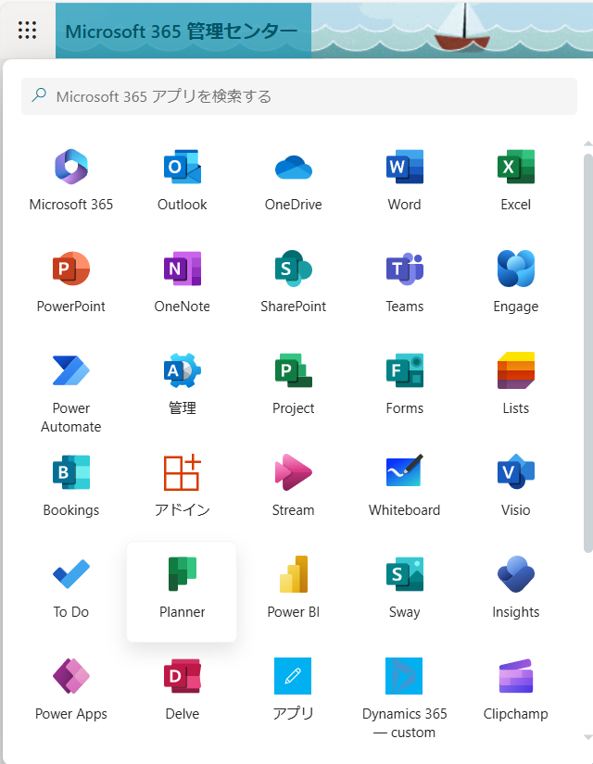593x764 pixels.
Task: Launch the Word app
Action: pos(404,181)
